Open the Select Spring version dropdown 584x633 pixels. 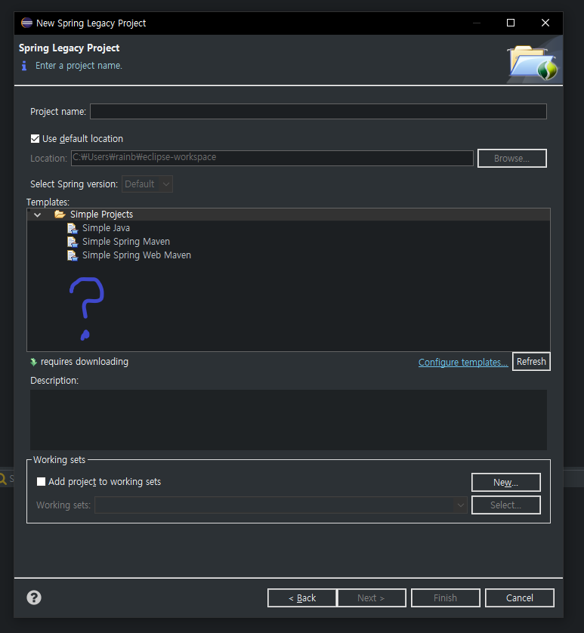coord(147,184)
